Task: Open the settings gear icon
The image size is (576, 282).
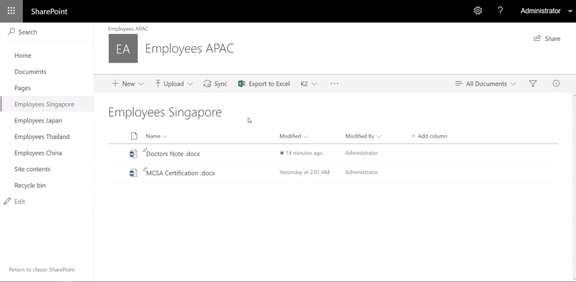Action: click(x=477, y=11)
